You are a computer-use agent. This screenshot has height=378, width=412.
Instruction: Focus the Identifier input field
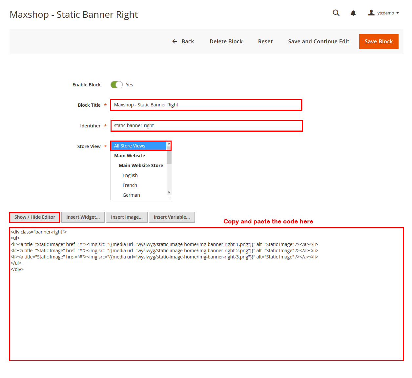pyautogui.click(x=206, y=126)
